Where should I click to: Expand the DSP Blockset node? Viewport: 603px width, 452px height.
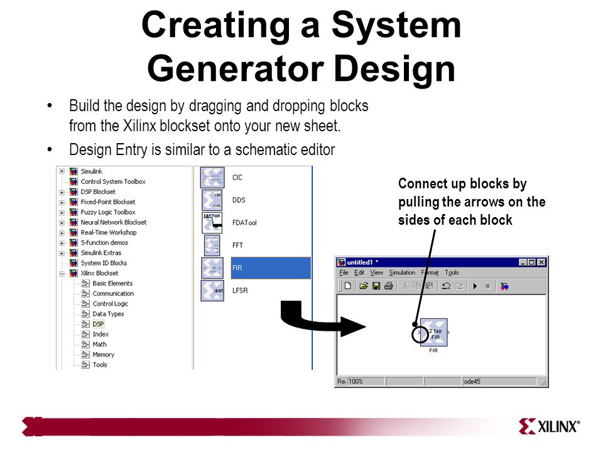pyautogui.click(x=62, y=192)
